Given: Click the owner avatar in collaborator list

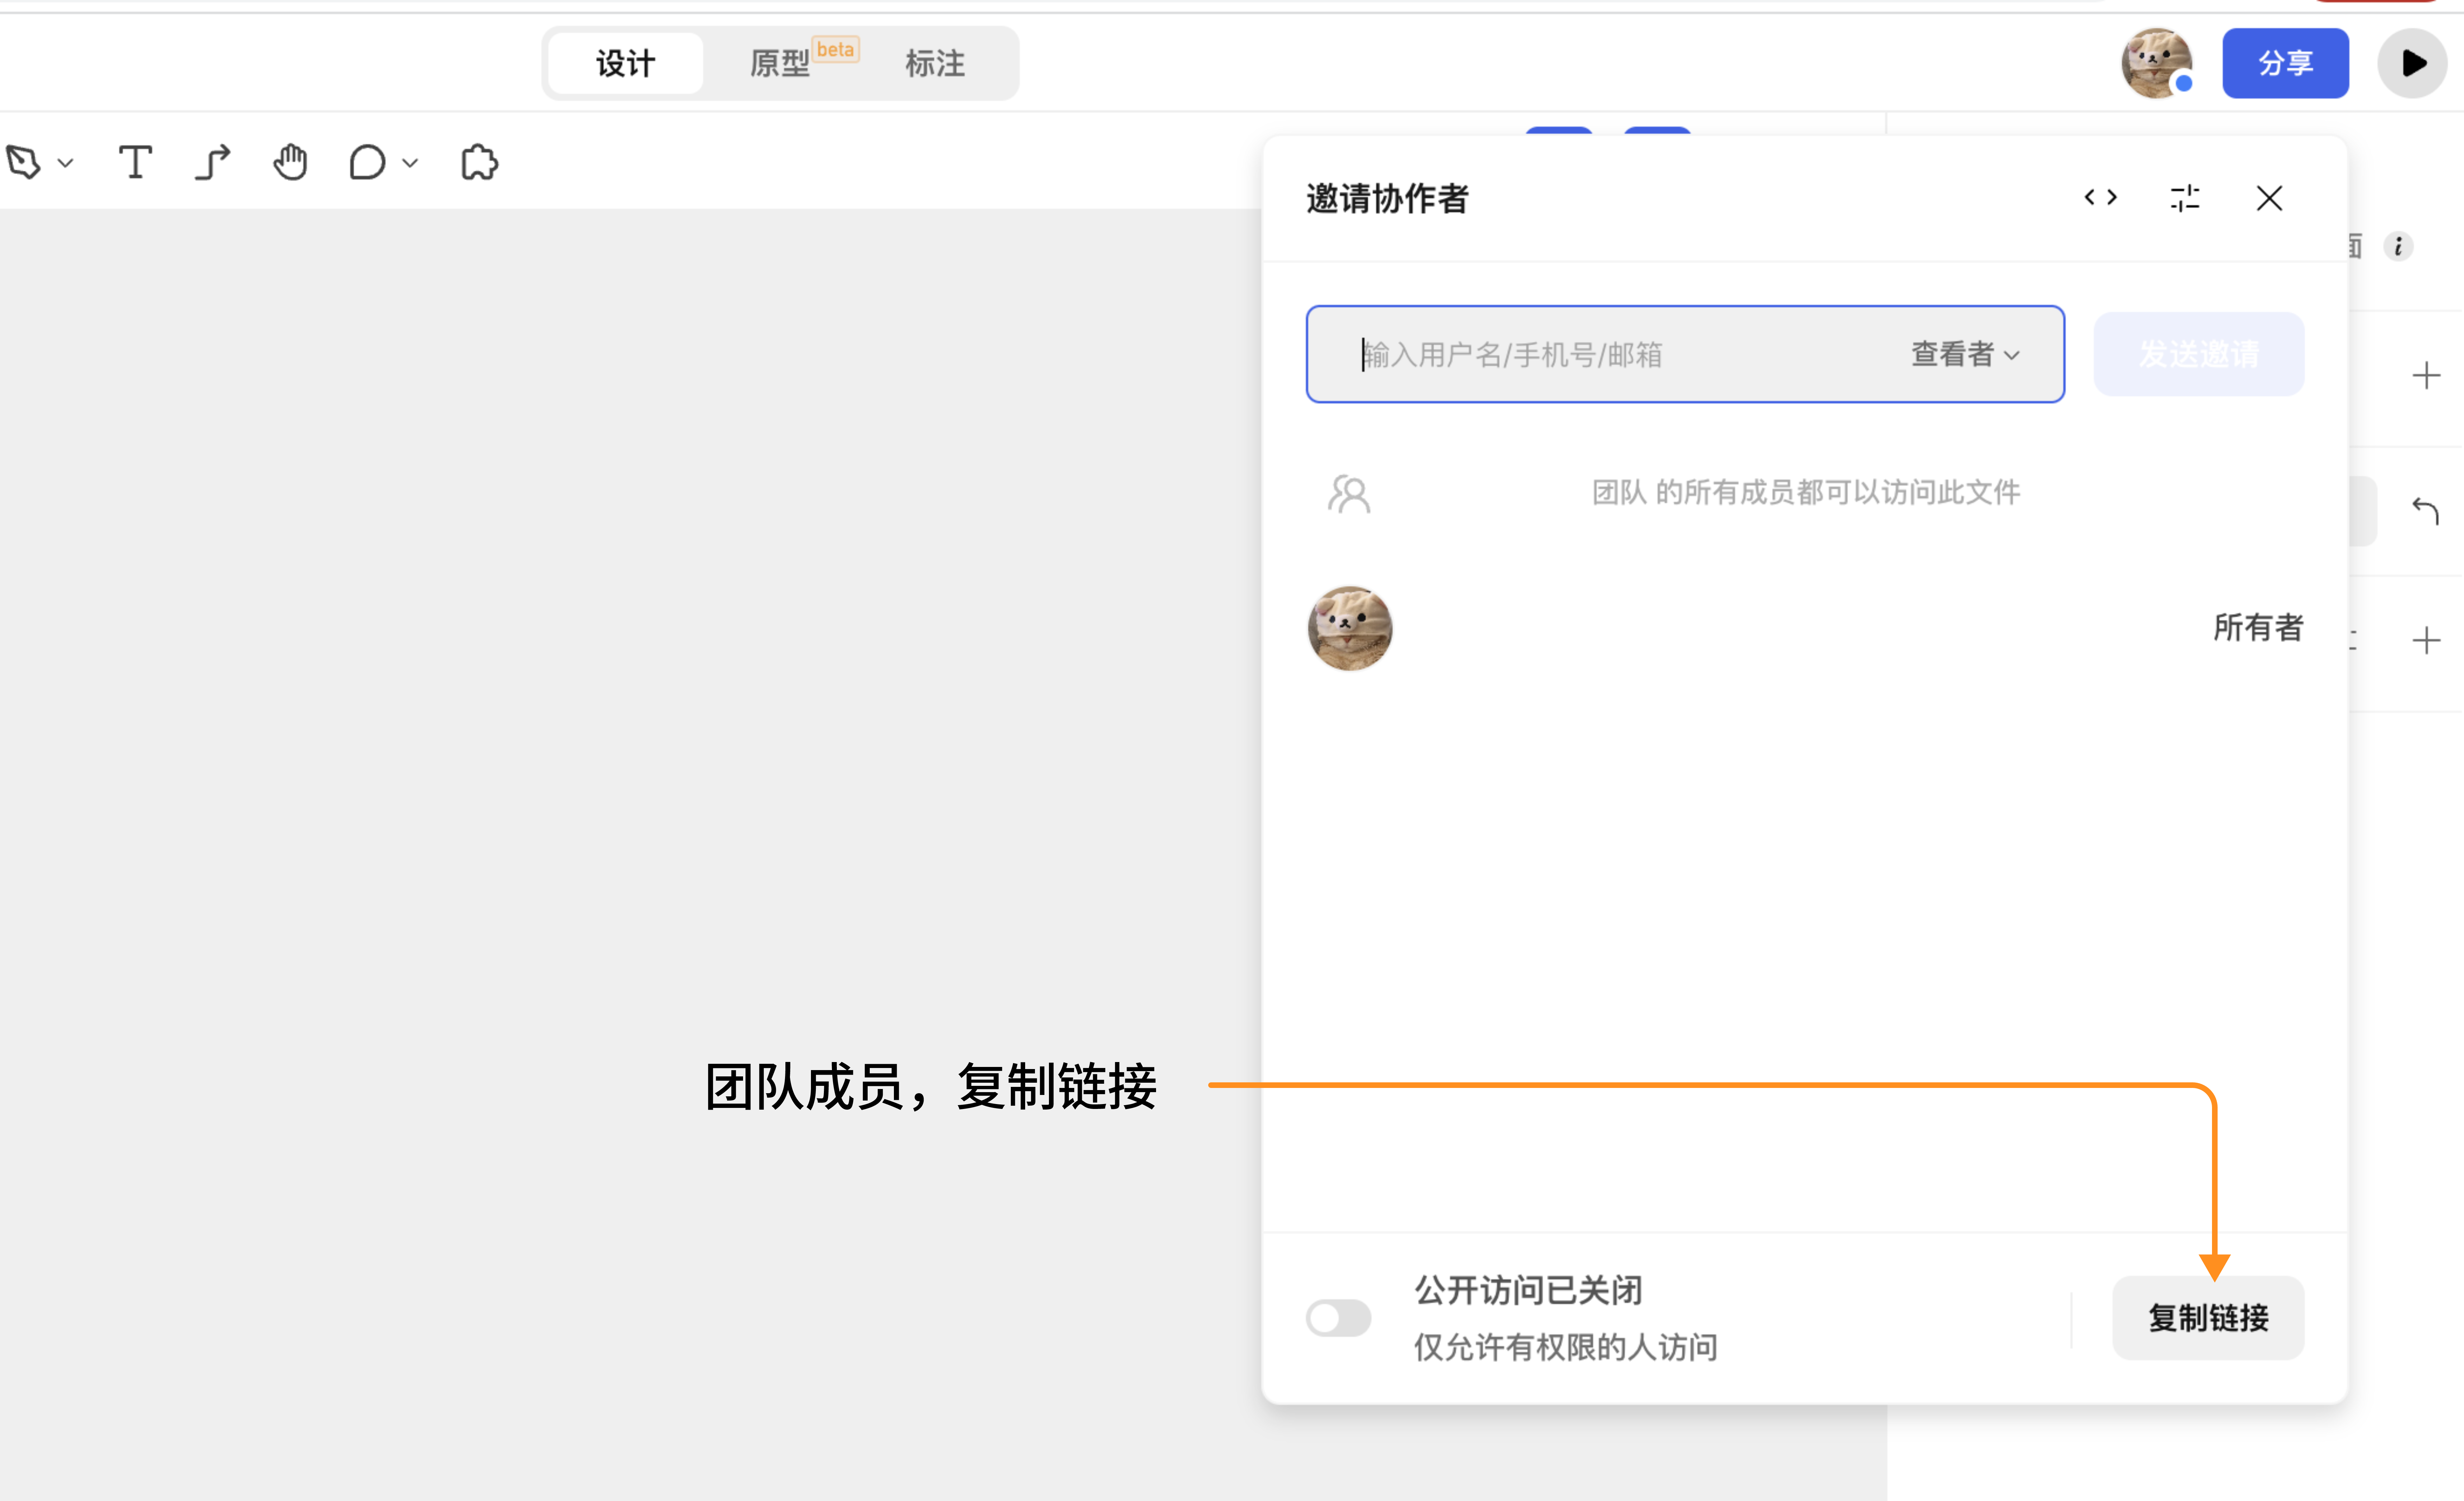Looking at the screenshot, I should click(1350, 628).
